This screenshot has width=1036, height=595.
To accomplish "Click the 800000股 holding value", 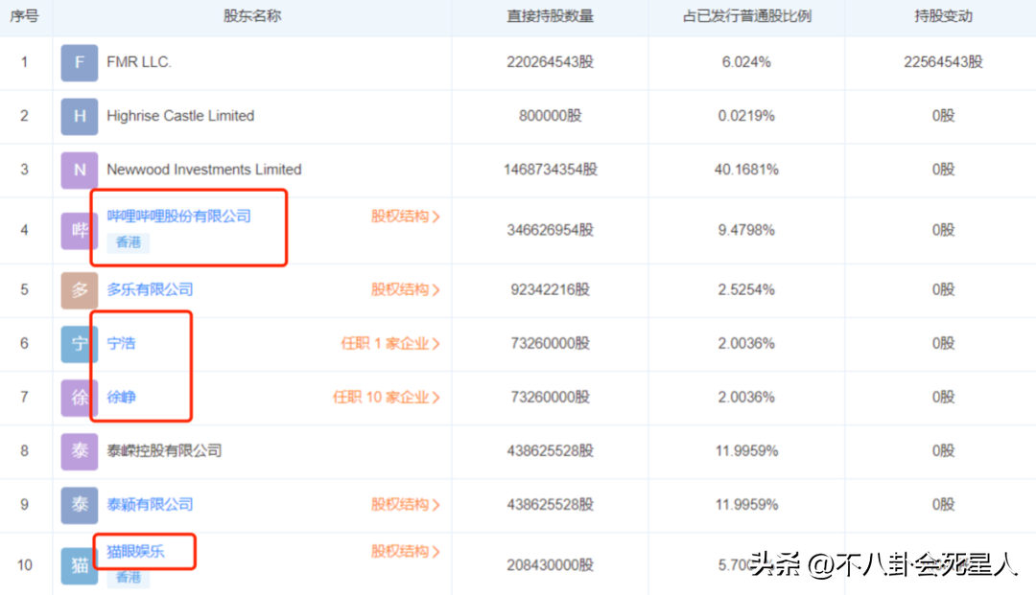I will pyautogui.click(x=551, y=116).
